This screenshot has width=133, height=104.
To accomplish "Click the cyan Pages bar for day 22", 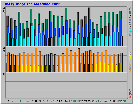I will pyautogui.click(x=90, y=39).
